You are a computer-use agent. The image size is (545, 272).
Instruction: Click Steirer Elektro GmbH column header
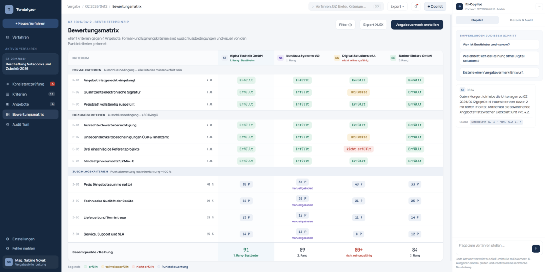(415, 58)
